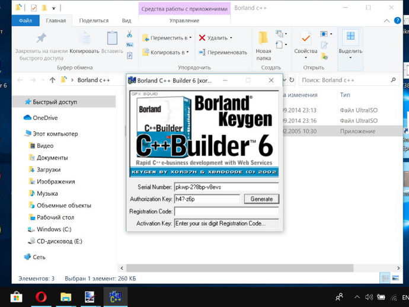Open the Переместить в dropdown
409x307 pixels.
167,38
